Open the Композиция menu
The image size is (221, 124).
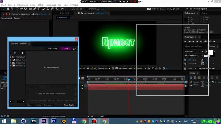(22, 5)
